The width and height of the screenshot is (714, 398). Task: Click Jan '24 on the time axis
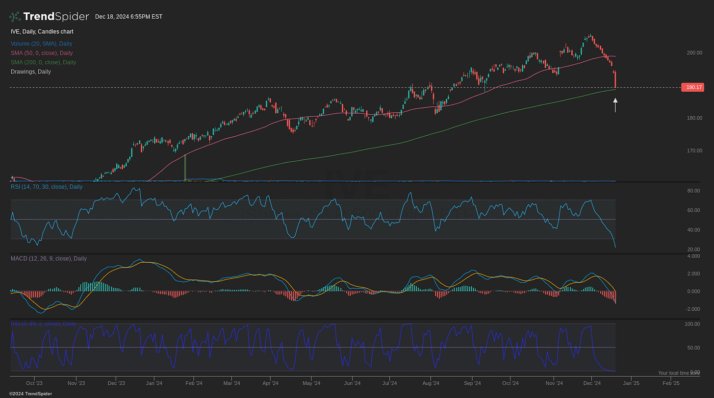point(154,383)
